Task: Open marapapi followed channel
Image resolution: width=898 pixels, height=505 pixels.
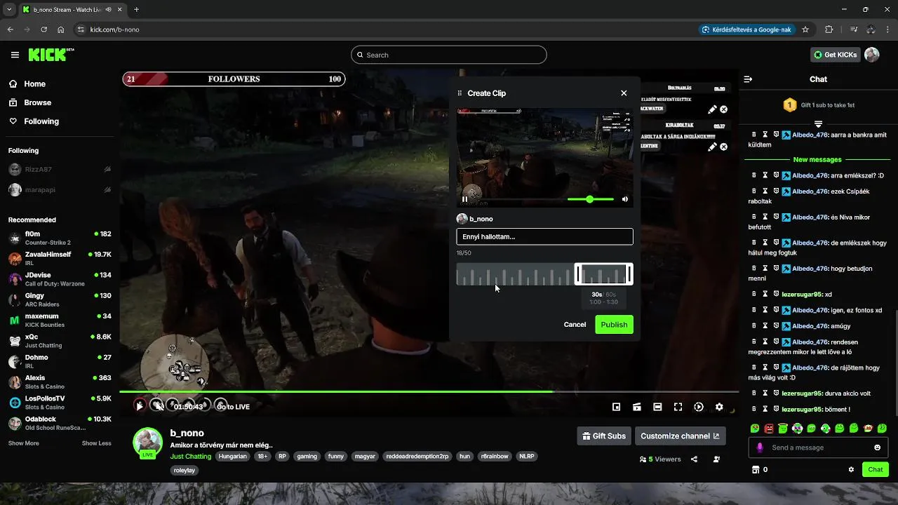Action: coord(59,189)
